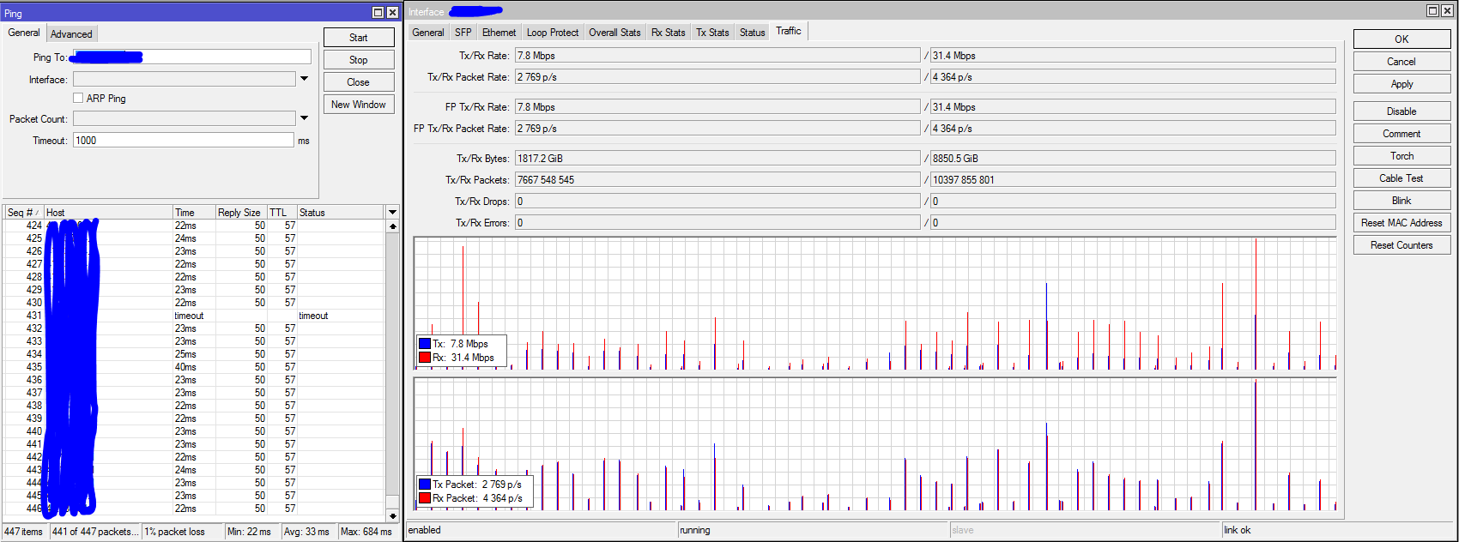Click the blue Tx legend color swatch
The image size is (1459, 542).
(x=425, y=344)
